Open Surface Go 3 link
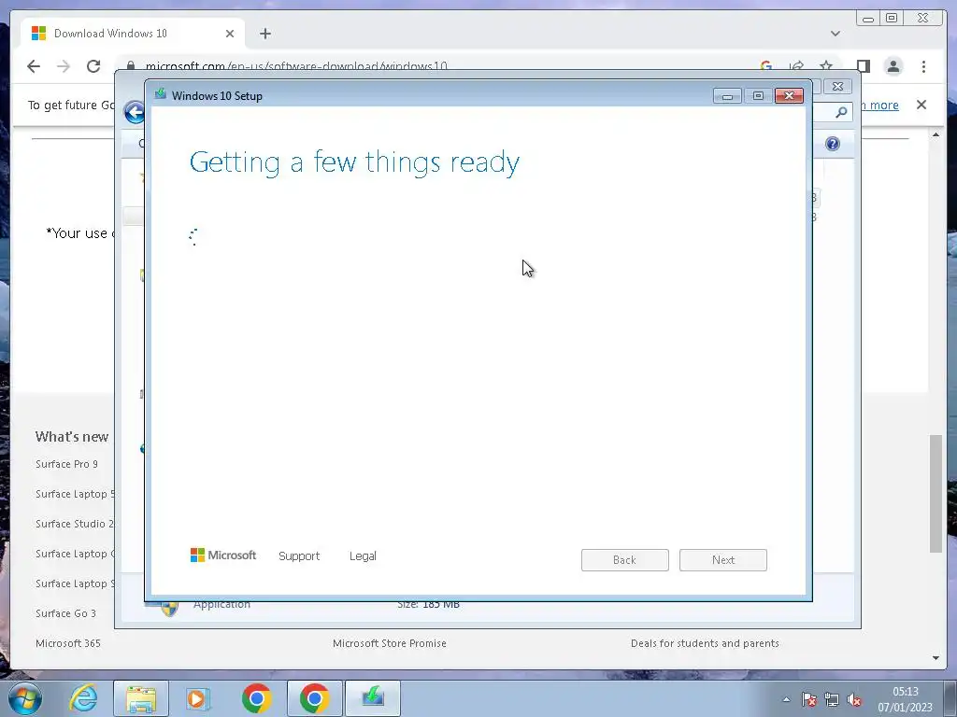The image size is (957, 717). pyautogui.click(x=66, y=613)
